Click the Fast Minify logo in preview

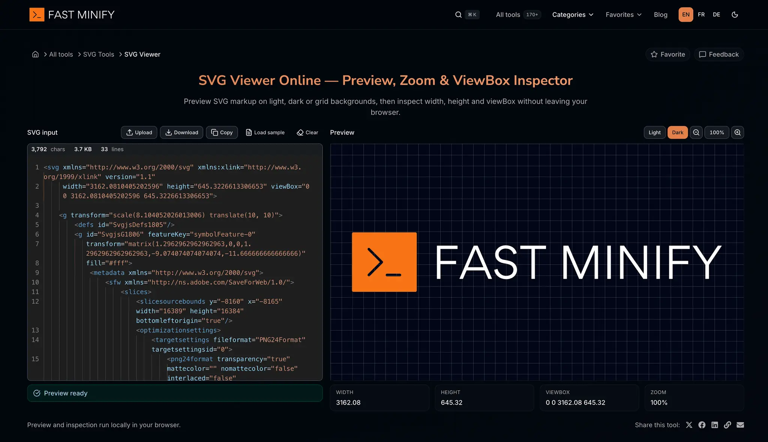(537, 262)
